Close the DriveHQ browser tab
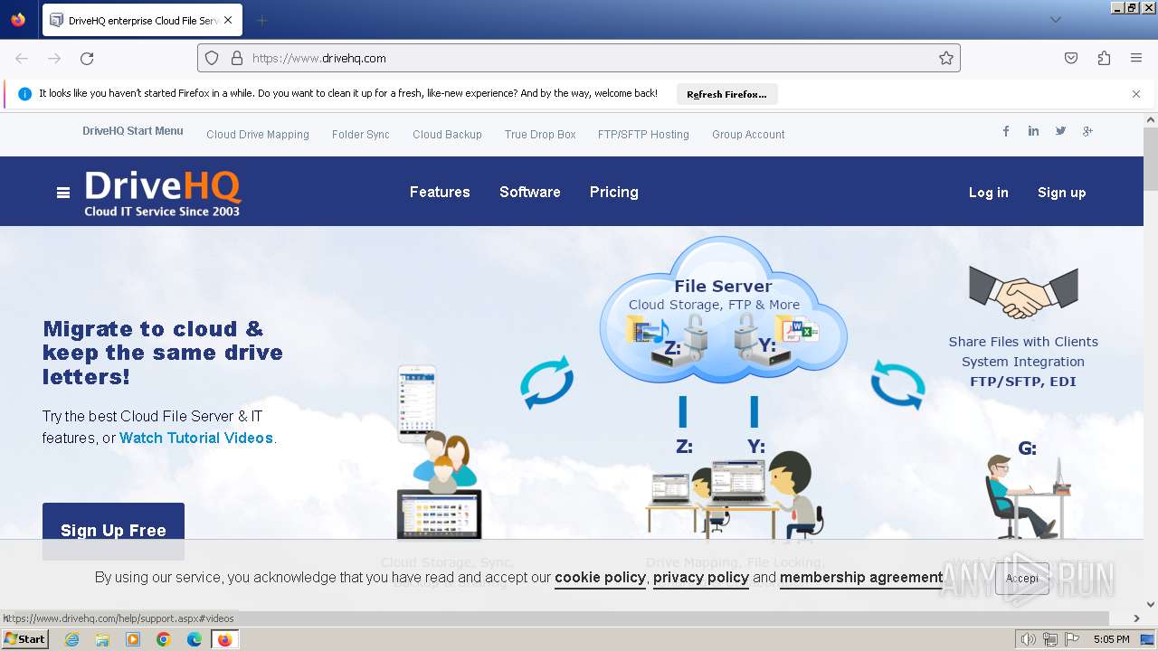The width and height of the screenshot is (1158, 651). (x=227, y=20)
